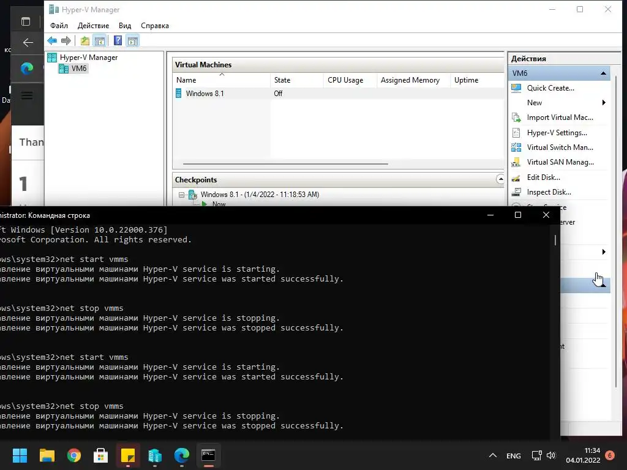Click the Virtual SAN Manager icon
Image resolution: width=627 pixels, height=470 pixels.
516,162
